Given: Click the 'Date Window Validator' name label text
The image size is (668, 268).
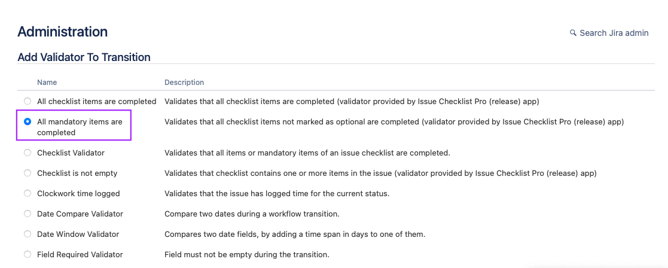Looking at the screenshot, I should pos(78,234).
